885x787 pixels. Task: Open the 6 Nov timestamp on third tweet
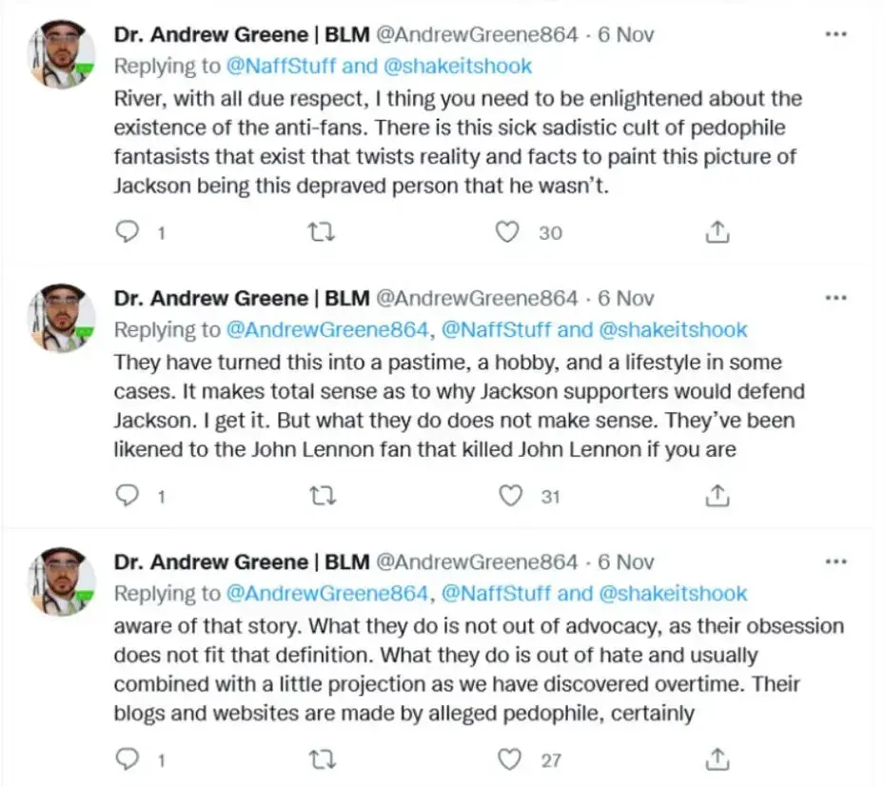(626, 561)
